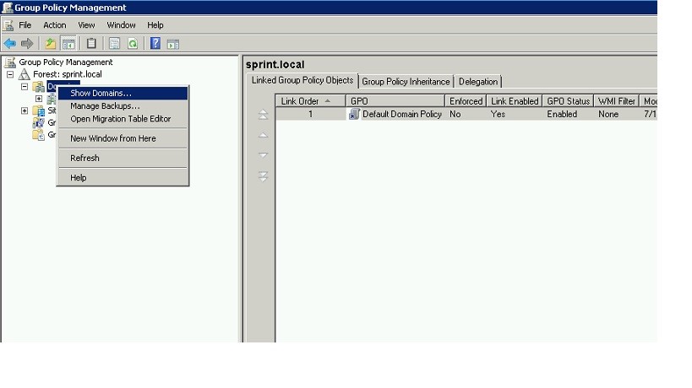Click the Domains folder icon in the tree
Viewport: 692px width, 388px height.
tap(38, 87)
